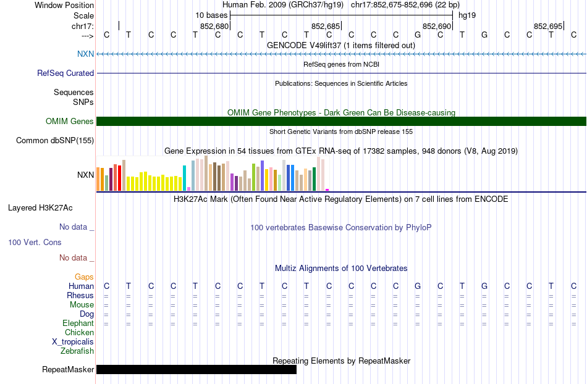Click the Publications: Sequences in Scientific Articles title
Image resolution: width=587 pixels, height=384 pixels.
pos(341,83)
